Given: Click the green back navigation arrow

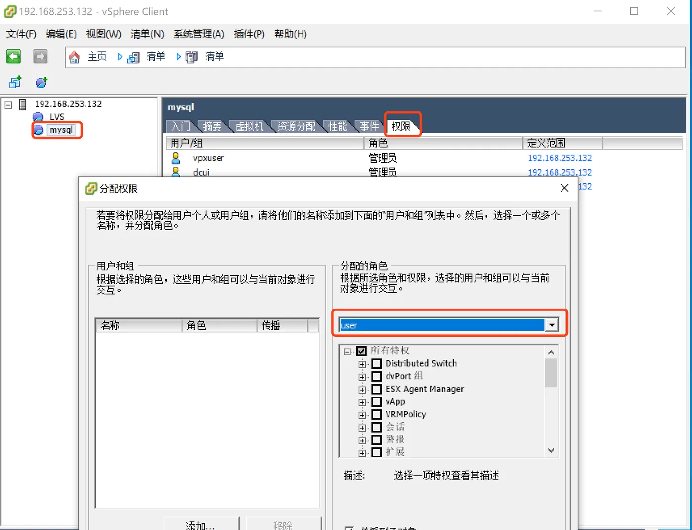Looking at the screenshot, I should click(13, 56).
